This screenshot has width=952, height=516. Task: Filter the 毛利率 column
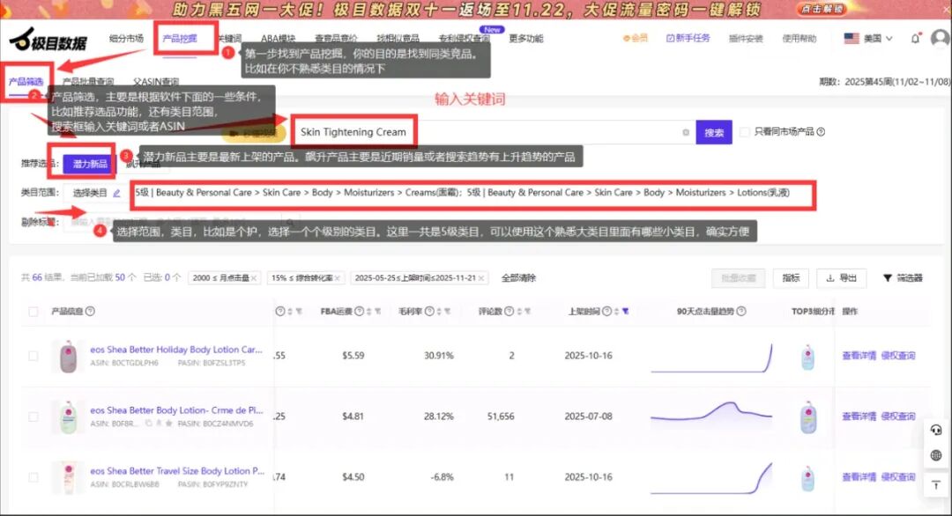pos(448,311)
